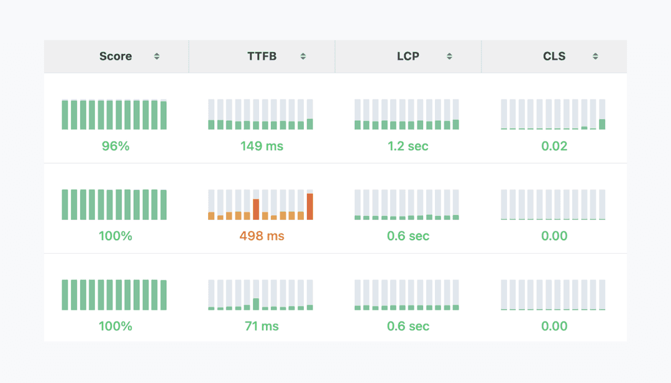Click the Score column header
This screenshot has height=383, width=671.
coord(115,56)
